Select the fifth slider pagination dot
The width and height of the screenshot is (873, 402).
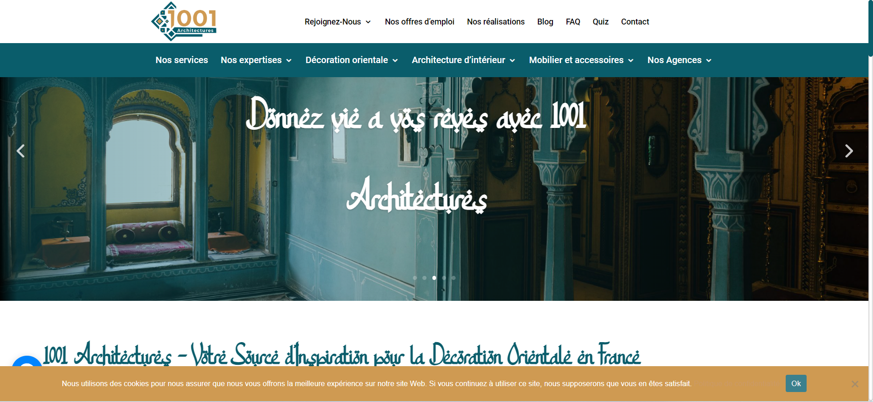pyautogui.click(x=453, y=278)
